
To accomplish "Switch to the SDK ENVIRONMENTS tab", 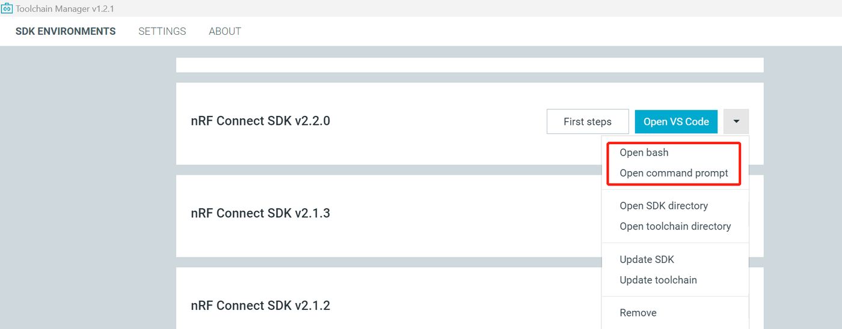I will tap(66, 31).
